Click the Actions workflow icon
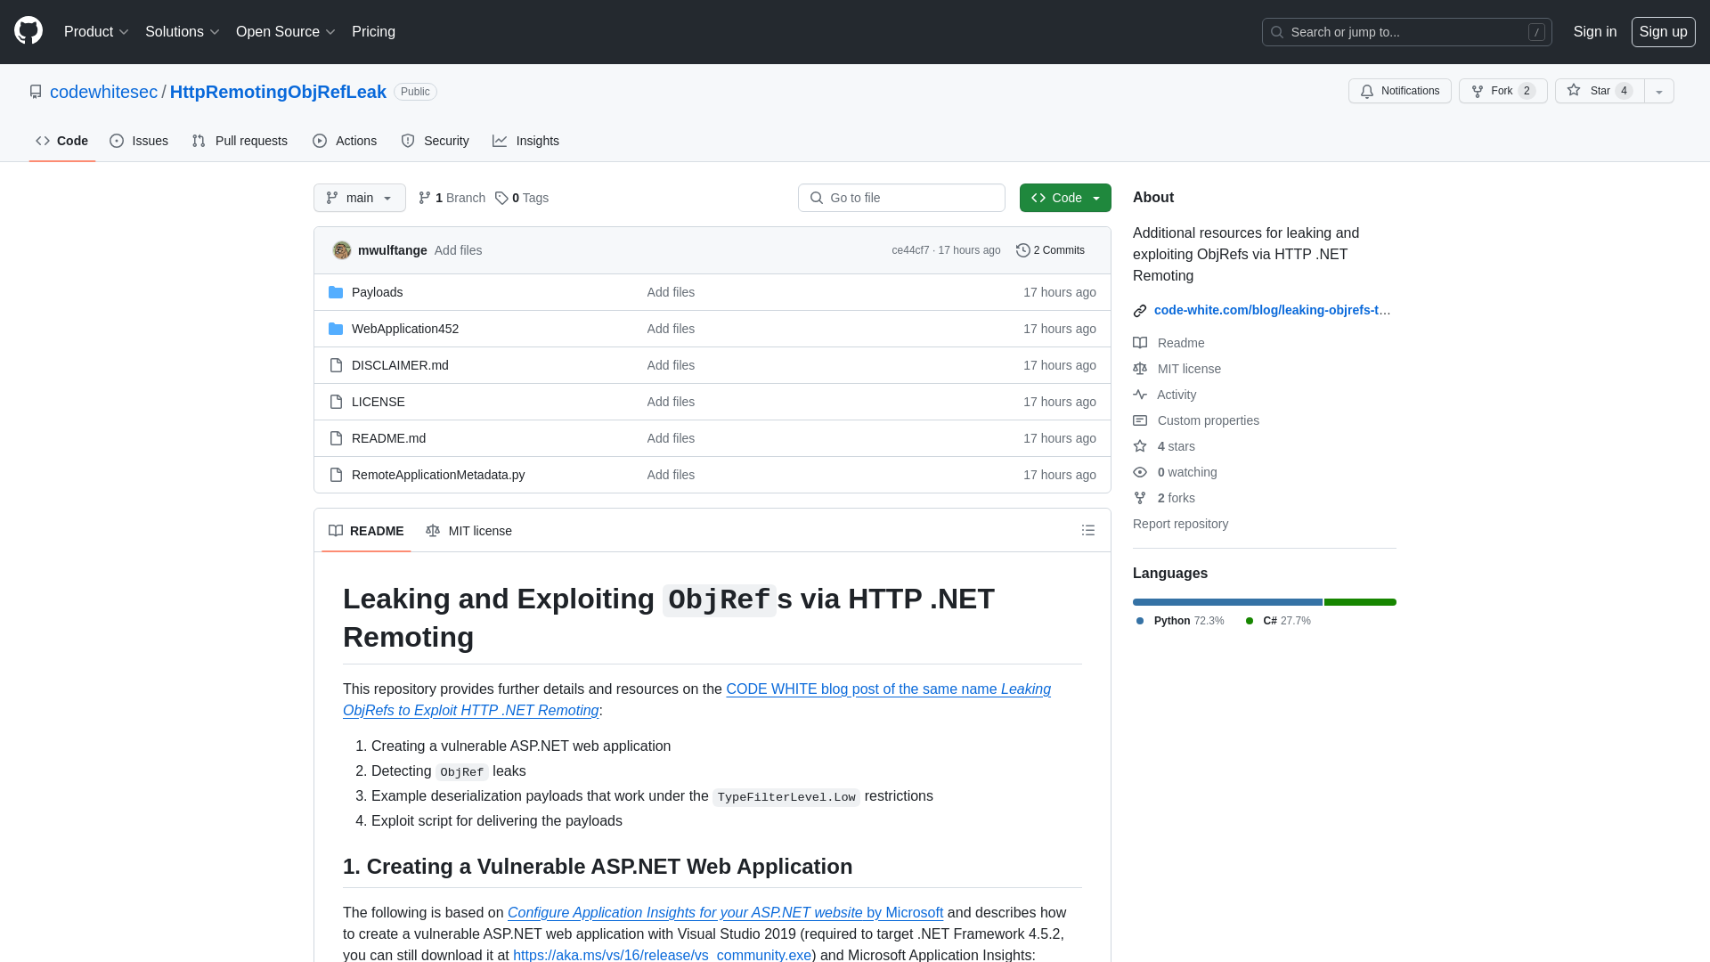The height and width of the screenshot is (962, 1710). pyautogui.click(x=320, y=141)
